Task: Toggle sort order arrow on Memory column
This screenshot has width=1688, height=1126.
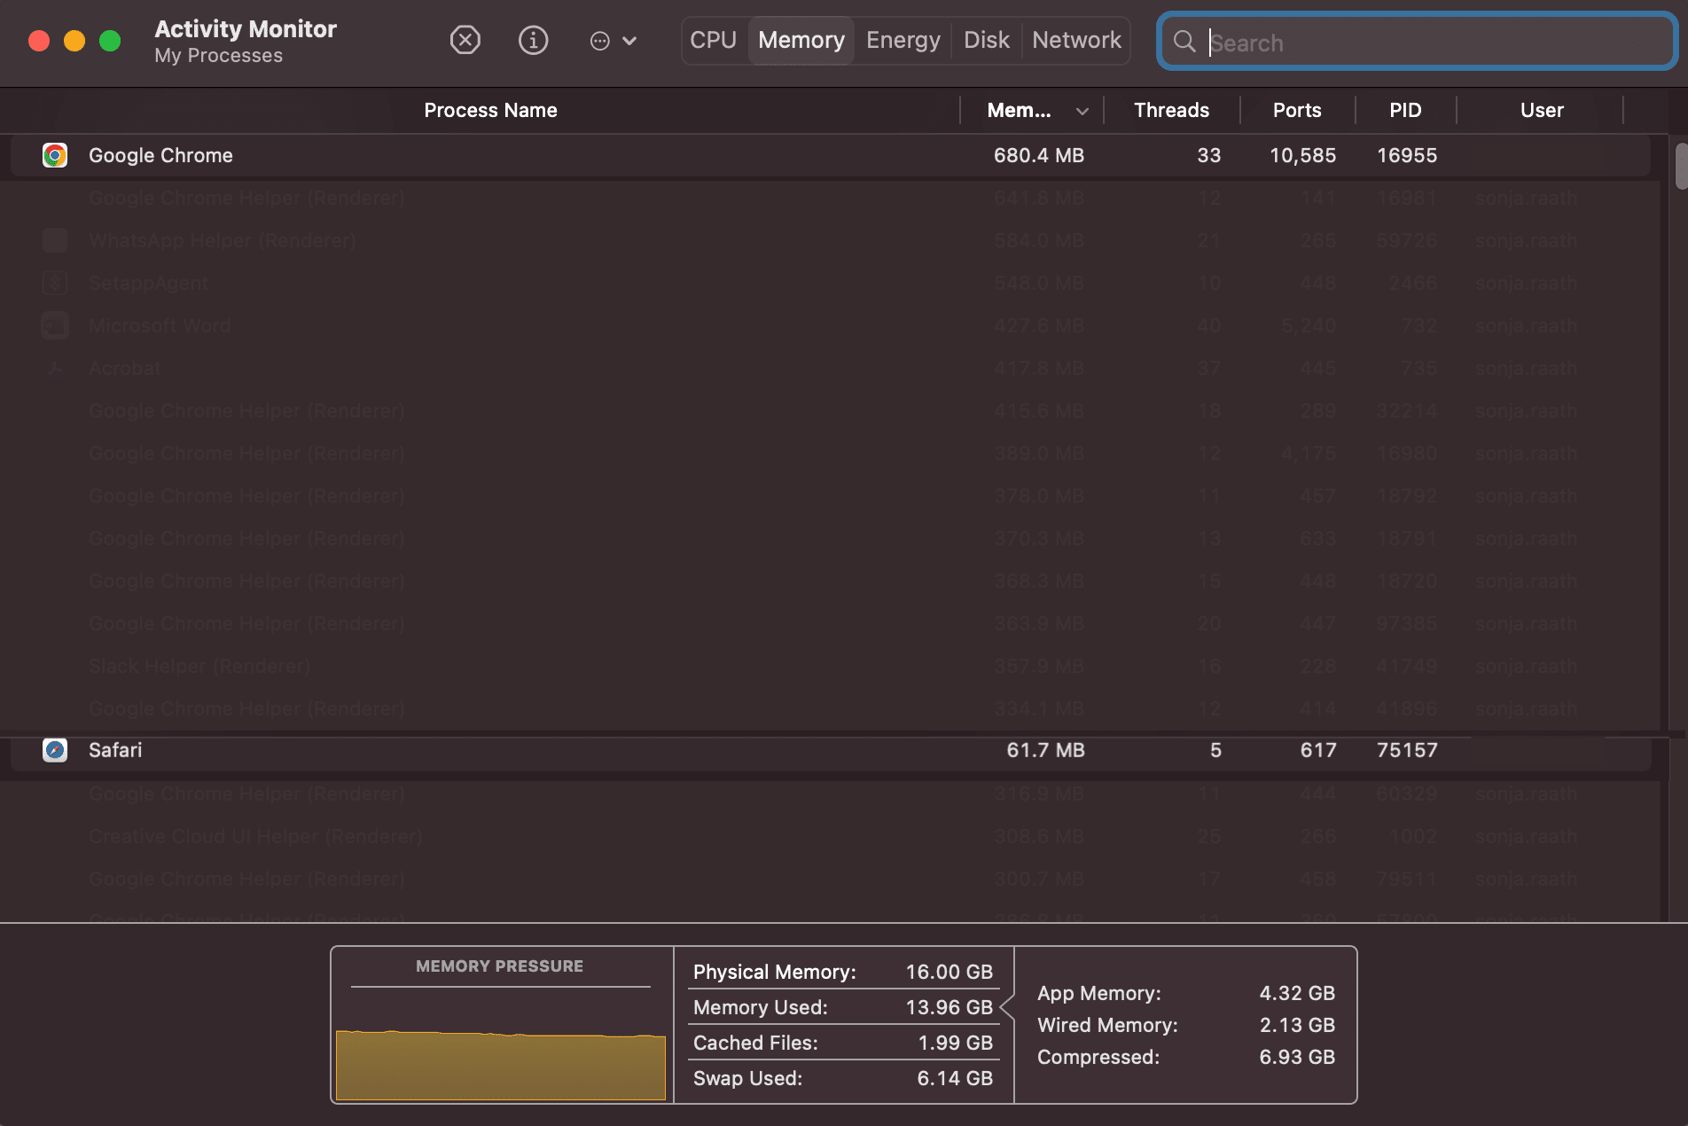Action: (x=1082, y=111)
